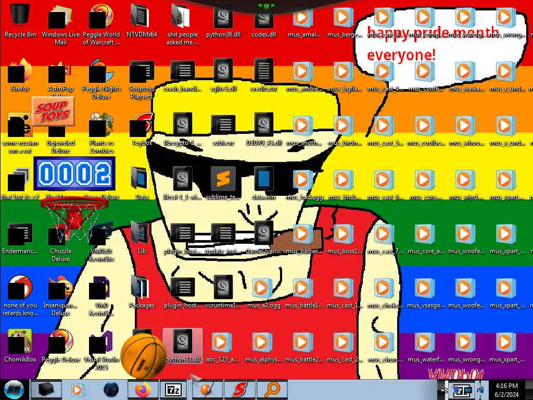Select the Toybox shortcut icon

[142, 129]
